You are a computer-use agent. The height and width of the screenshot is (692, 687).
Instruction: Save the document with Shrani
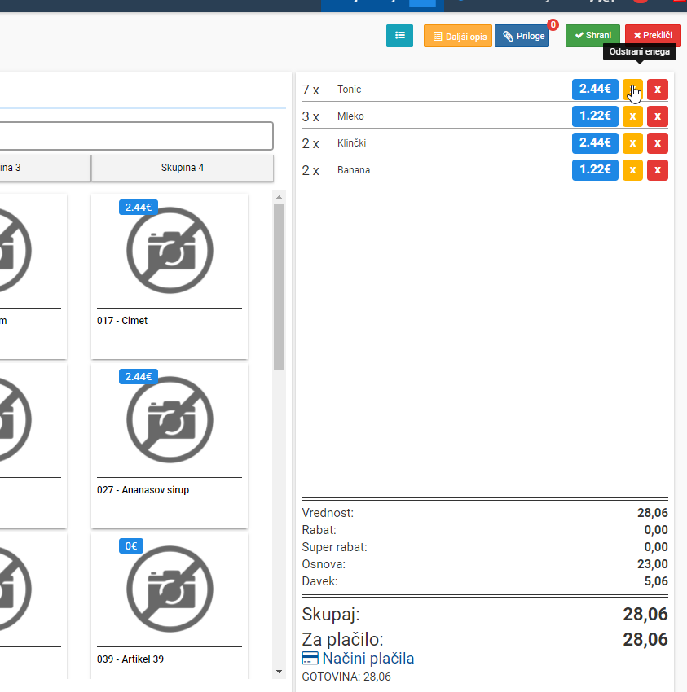click(x=593, y=36)
